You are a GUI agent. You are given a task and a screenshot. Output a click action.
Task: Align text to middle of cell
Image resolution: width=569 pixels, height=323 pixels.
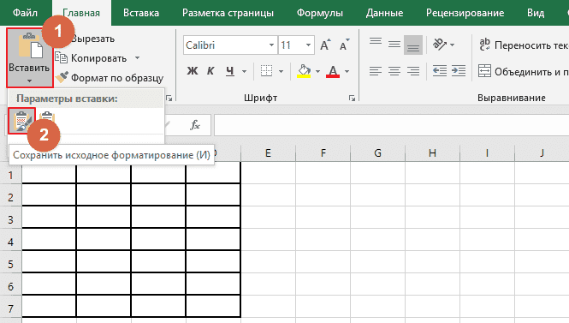click(x=394, y=45)
